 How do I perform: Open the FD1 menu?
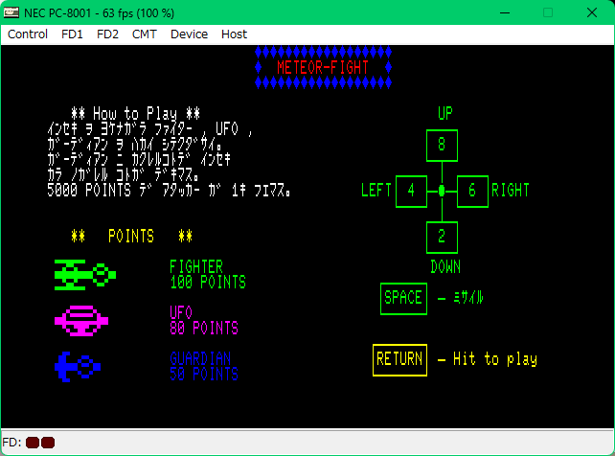[72, 34]
